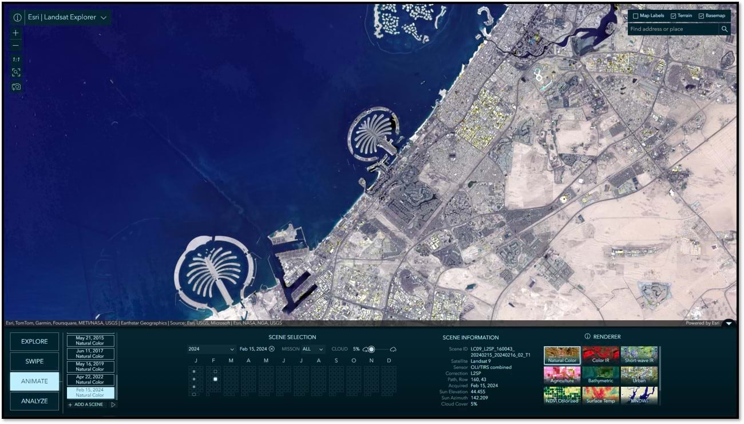Capture a map screenshot with camera icon
The image size is (744, 424).
coord(16,87)
